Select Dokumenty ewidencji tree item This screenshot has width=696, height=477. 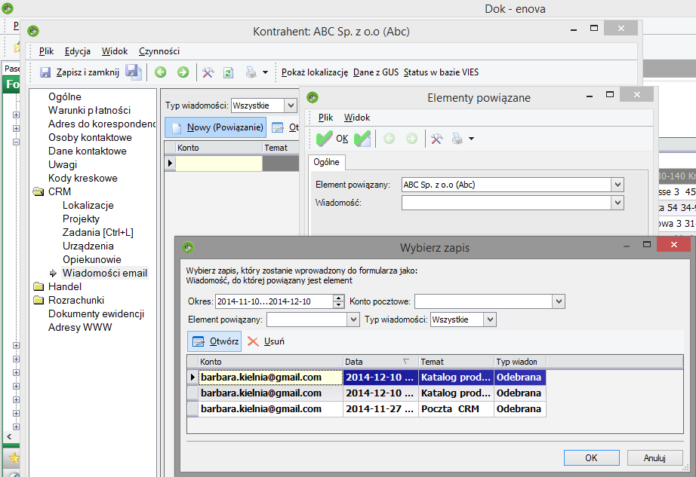pos(97,314)
